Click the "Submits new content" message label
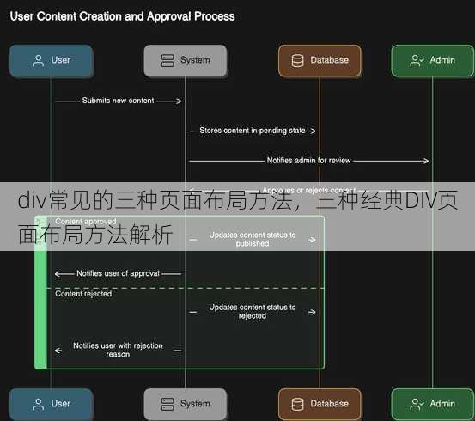Viewport: 475px width, 421px height. tap(119, 101)
